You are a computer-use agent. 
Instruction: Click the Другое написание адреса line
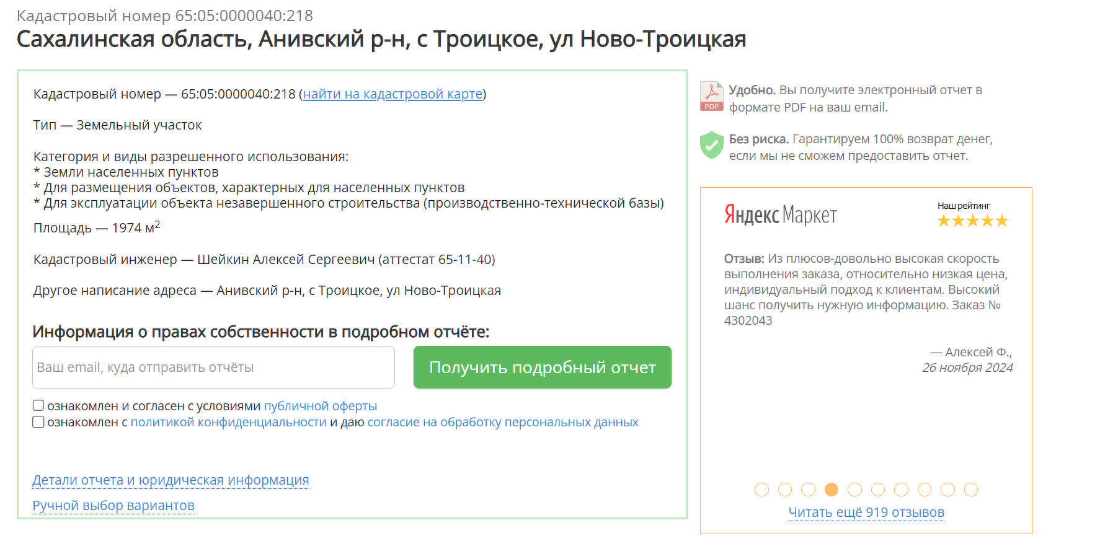pos(267,291)
